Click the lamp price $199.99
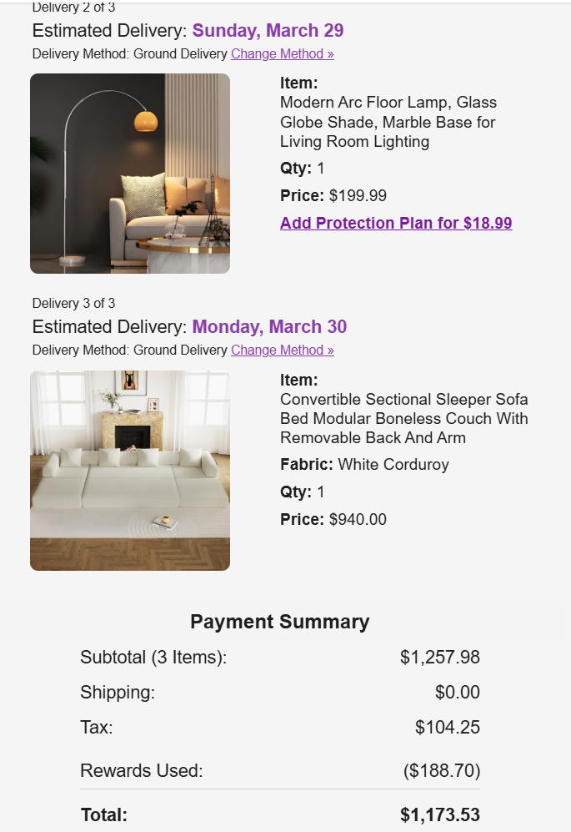Viewport: 571px width, 832px height. point(358,196)
